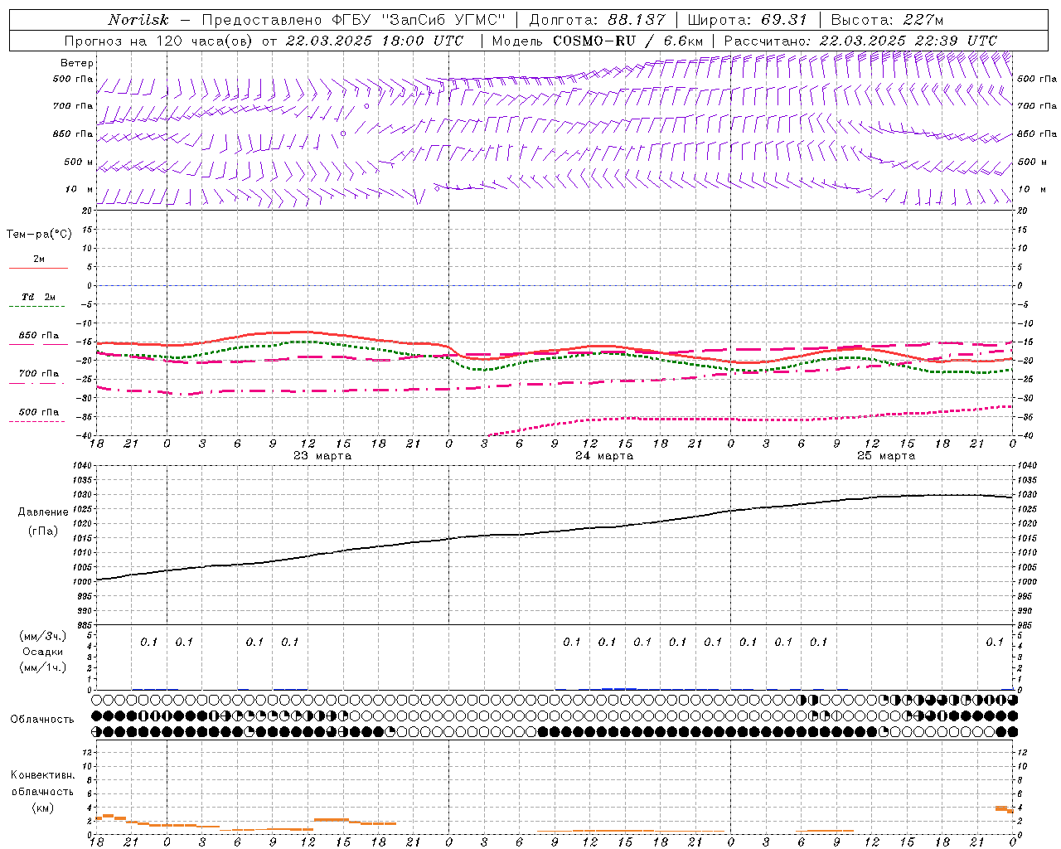
Task: Click the 'Модель COSMO-RU / 6.6км' label
Action: 598,41
